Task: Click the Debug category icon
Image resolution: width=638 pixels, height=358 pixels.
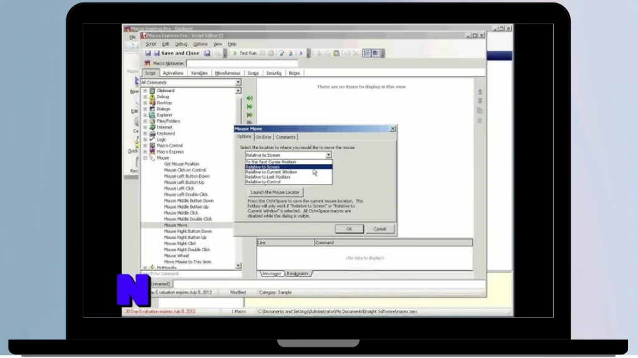Action: pos(152,96)
